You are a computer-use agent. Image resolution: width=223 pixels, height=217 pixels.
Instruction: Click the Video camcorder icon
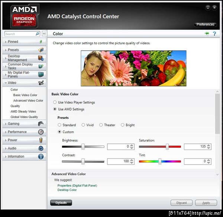coord(41,83)
